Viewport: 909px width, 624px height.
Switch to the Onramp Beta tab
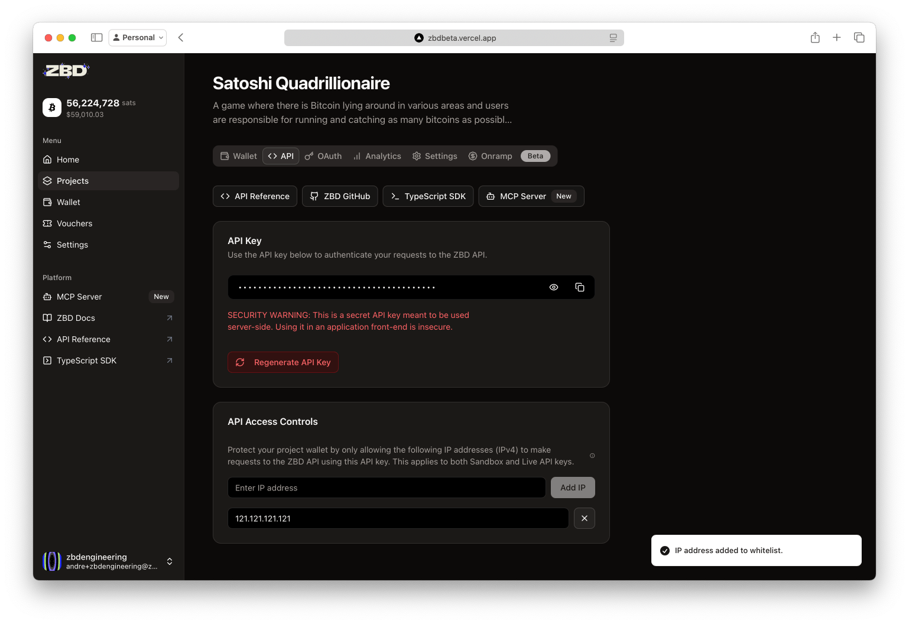tap(509, 156)
